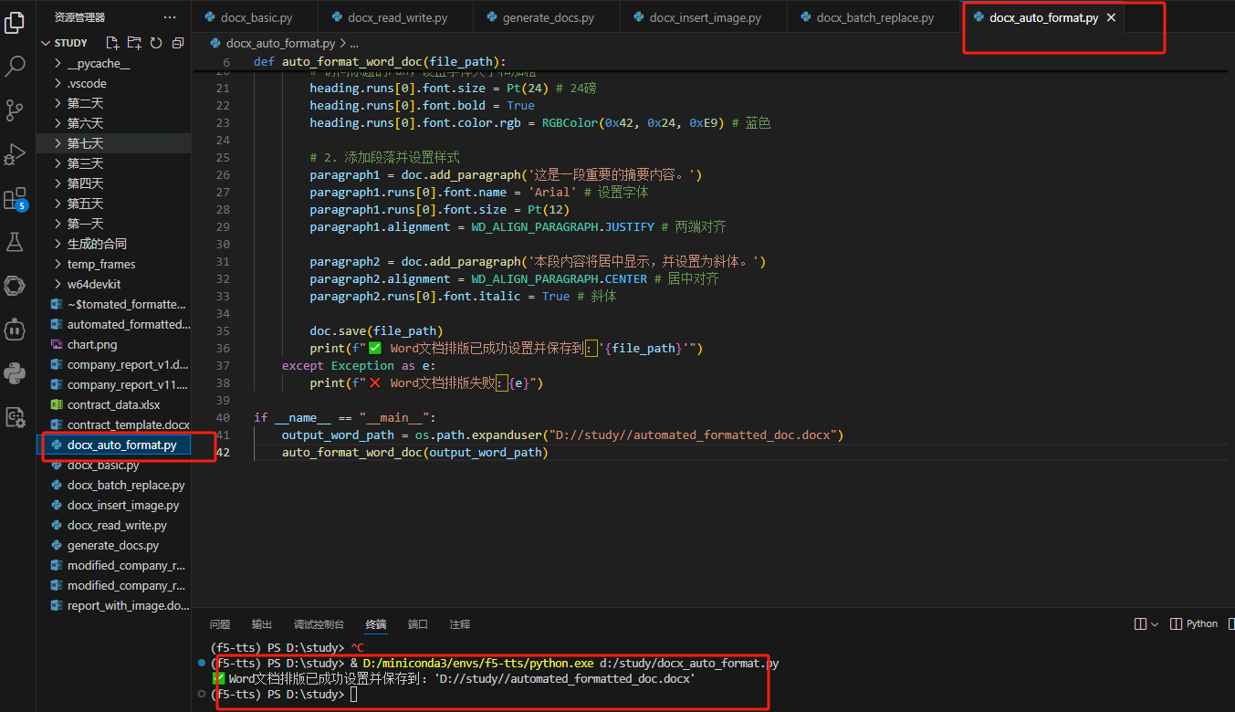Click the terminal input prompt line
This screenshot has height=712, width=1235.
284,695
